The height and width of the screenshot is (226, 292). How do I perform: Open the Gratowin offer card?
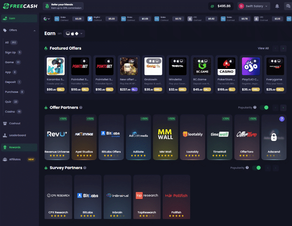pyautogui.click(x=153, y=74)
